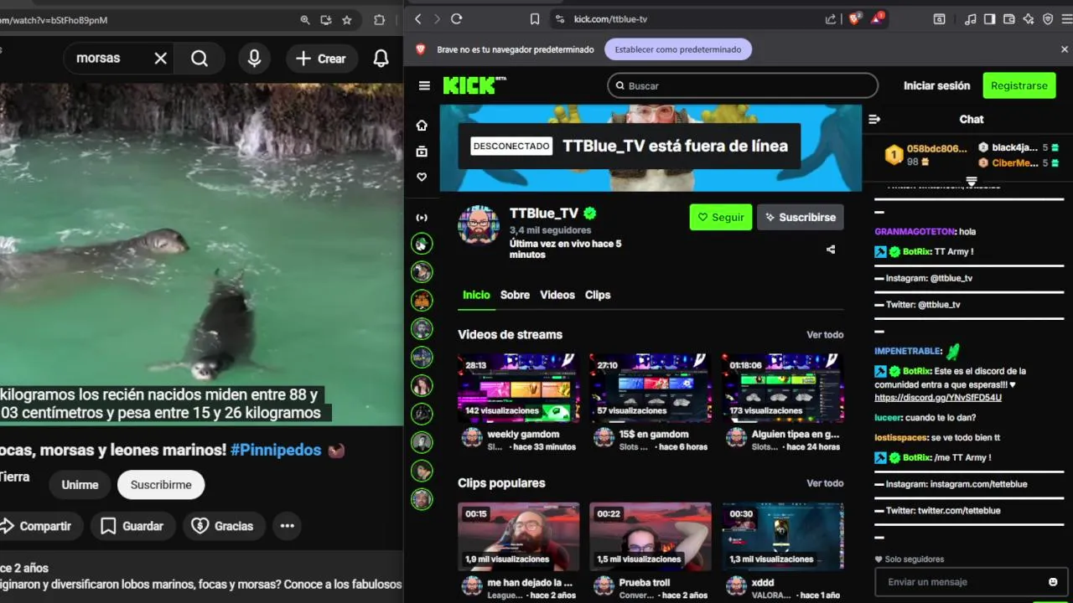1073x603 pixels.
Task: Open #Pinnipedos hashtag link
Action: (276, 451)
